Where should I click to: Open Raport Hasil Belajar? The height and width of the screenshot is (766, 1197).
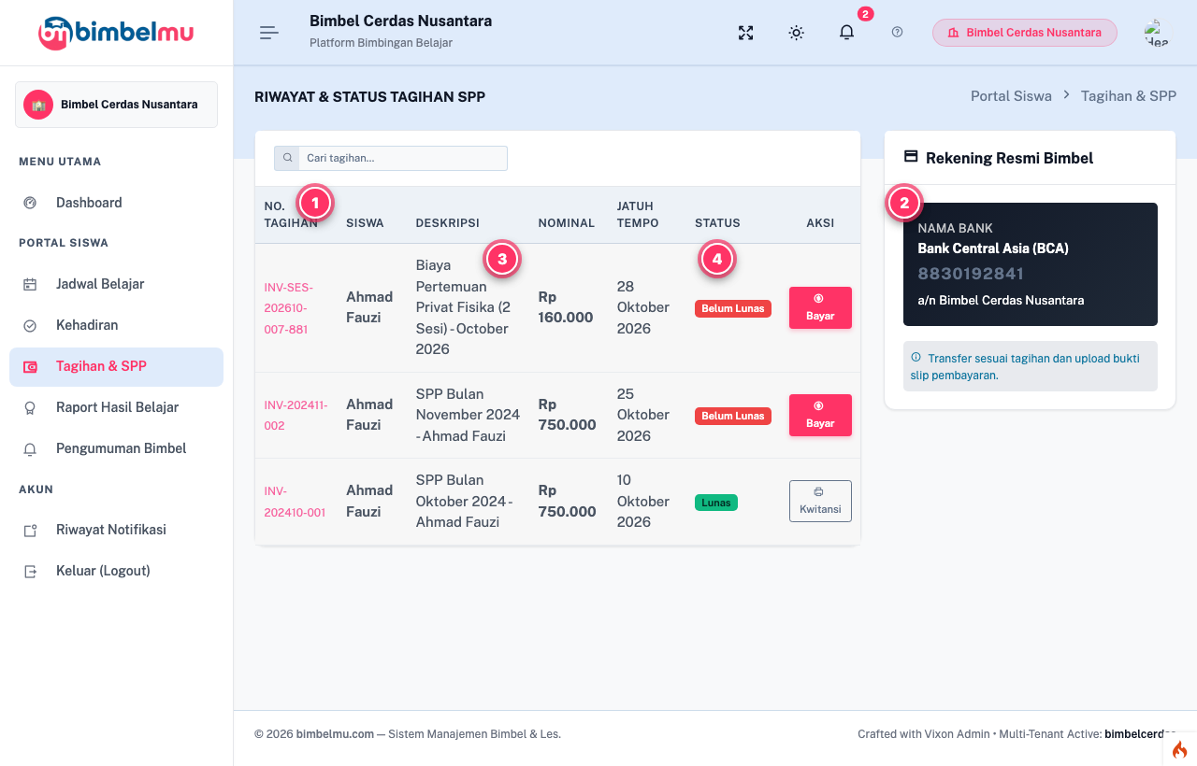tap(116, 407)
